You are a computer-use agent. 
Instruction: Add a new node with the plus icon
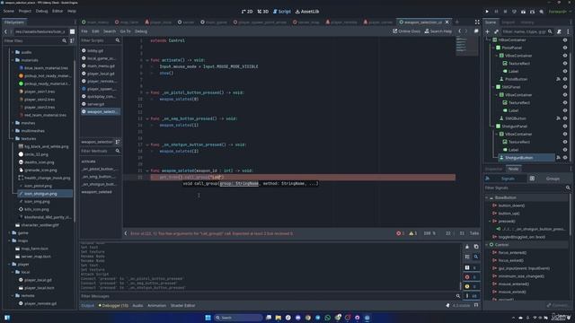[487, 32]
